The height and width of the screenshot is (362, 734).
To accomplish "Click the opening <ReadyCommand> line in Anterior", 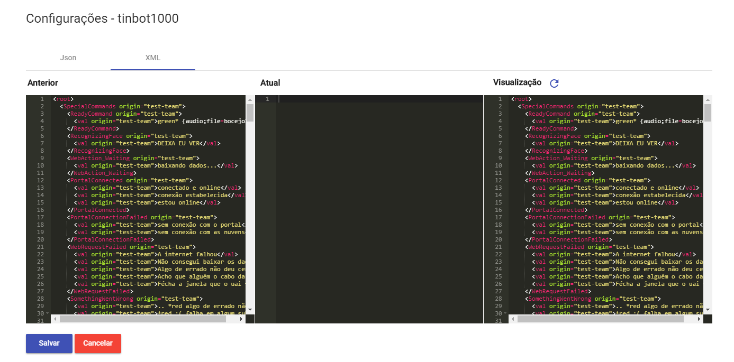I will click(x=124, y=114).
